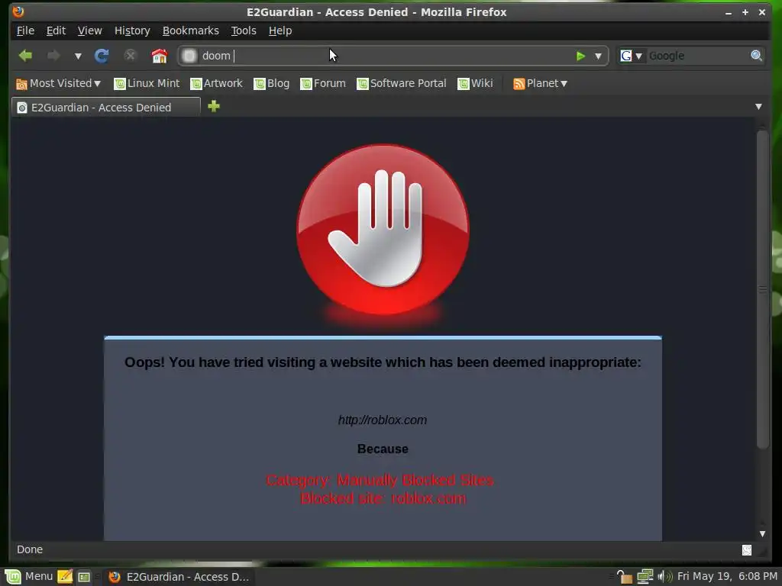Click the site identity icon in the address bar
The width and height of the screenshot is (782, 586).
(x=189, y=56)
